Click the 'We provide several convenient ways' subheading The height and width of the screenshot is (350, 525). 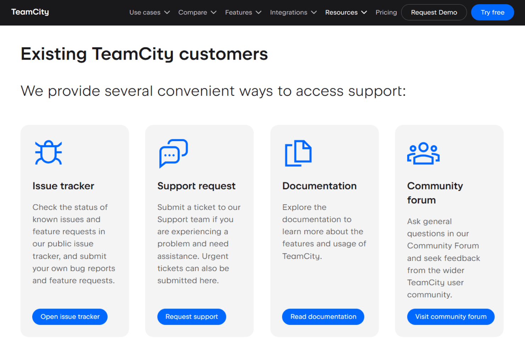click(213, 91)
